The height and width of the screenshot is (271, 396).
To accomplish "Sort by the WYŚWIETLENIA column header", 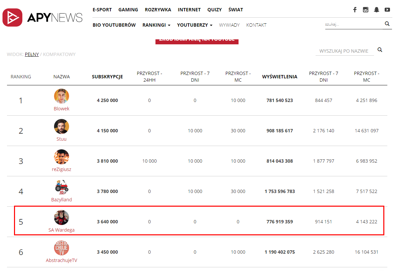I will click(x=280, y=76).
